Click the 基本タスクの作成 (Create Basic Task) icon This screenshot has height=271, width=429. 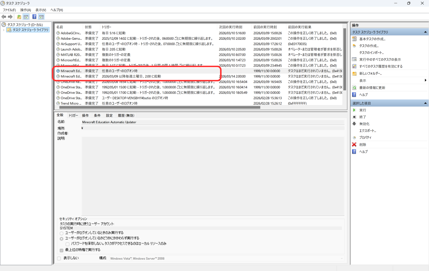pos(354,39)
